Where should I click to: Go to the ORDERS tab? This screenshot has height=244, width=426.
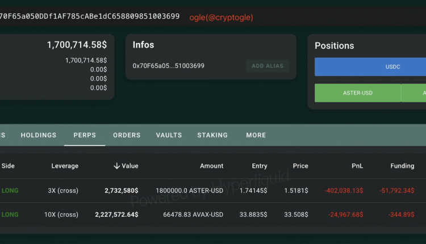click(x=127, y=135)
